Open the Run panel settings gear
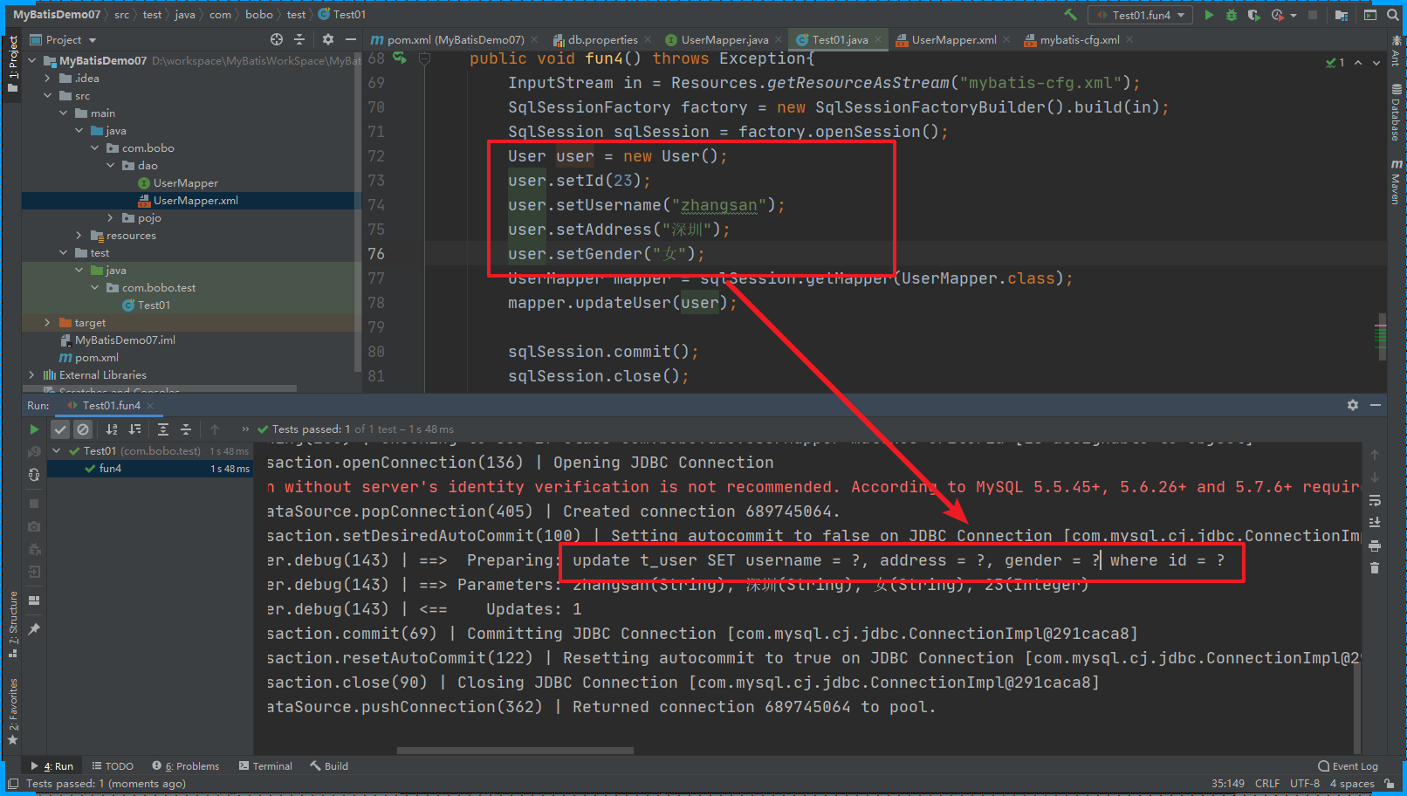Image resolution: width=1407 pixels, height=796 pixels. [1353, 405]
